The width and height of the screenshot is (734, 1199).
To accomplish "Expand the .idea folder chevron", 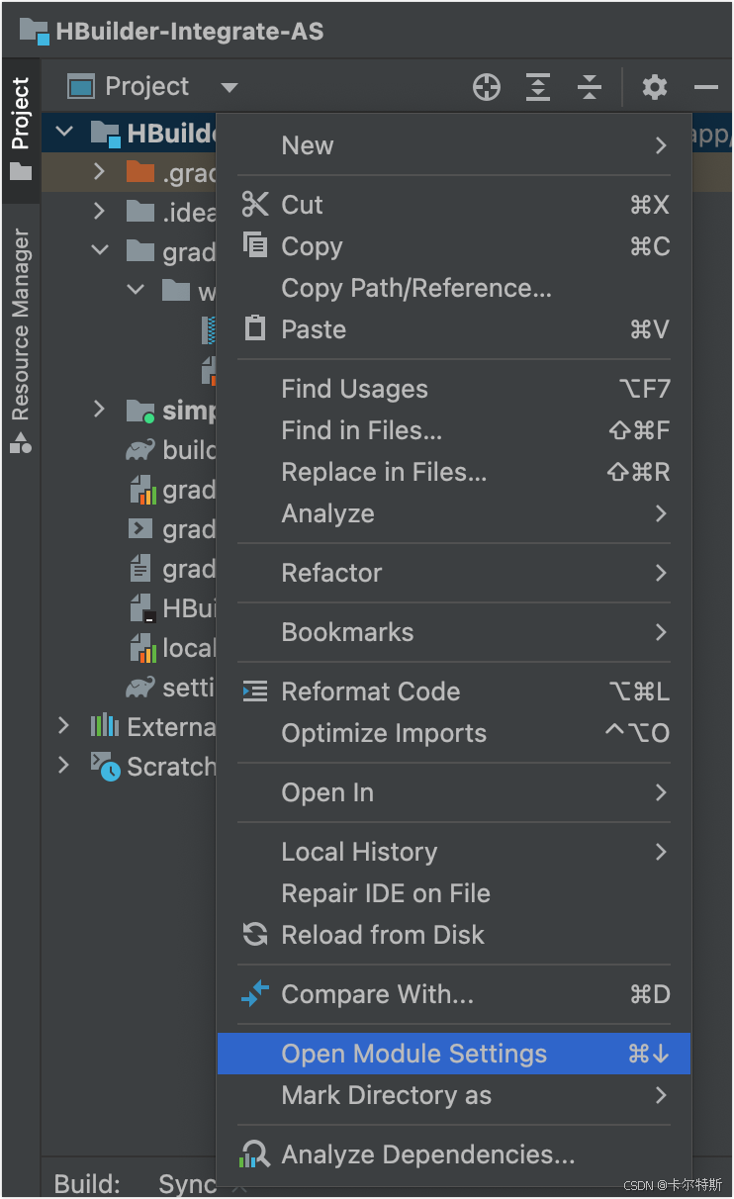I will pyautogui.click(x=98, y=211).
